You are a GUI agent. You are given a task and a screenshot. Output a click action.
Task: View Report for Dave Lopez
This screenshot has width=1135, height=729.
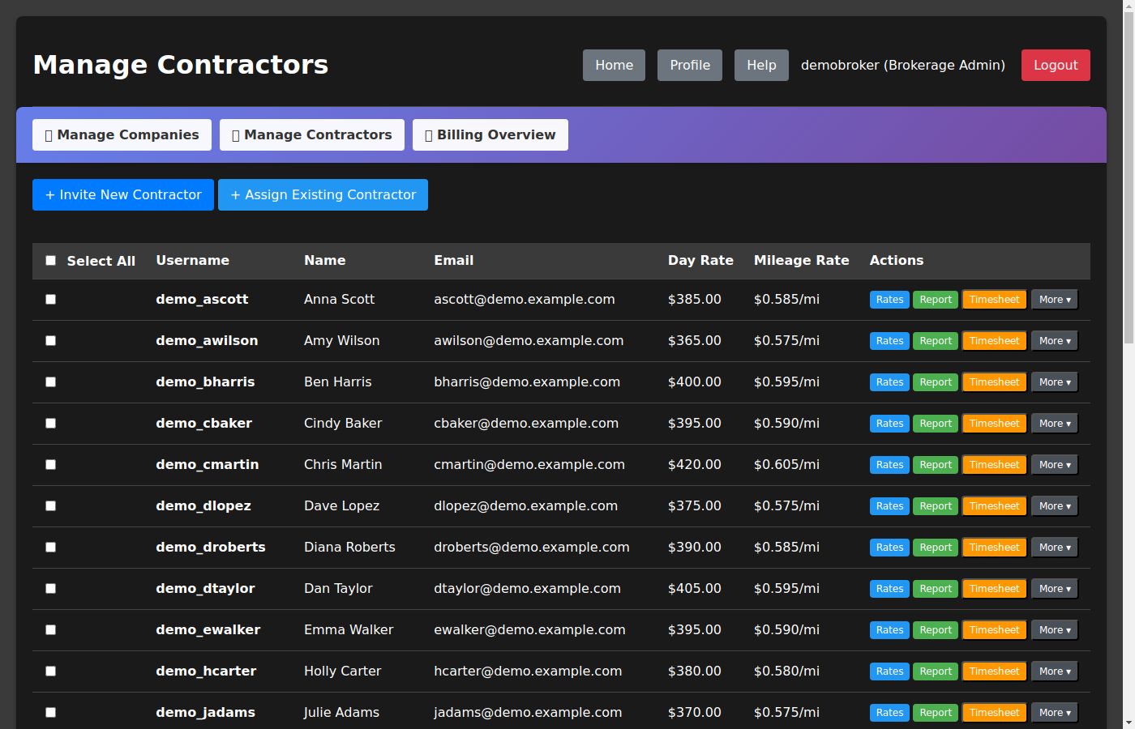[936, 506]
